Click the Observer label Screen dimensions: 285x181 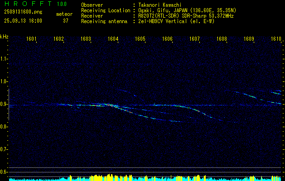[x=92, y=5]
